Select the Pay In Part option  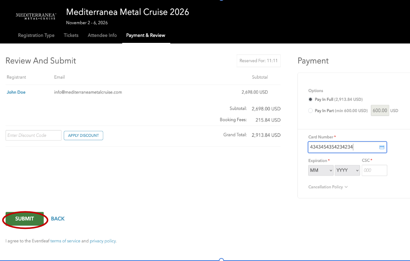310,111
